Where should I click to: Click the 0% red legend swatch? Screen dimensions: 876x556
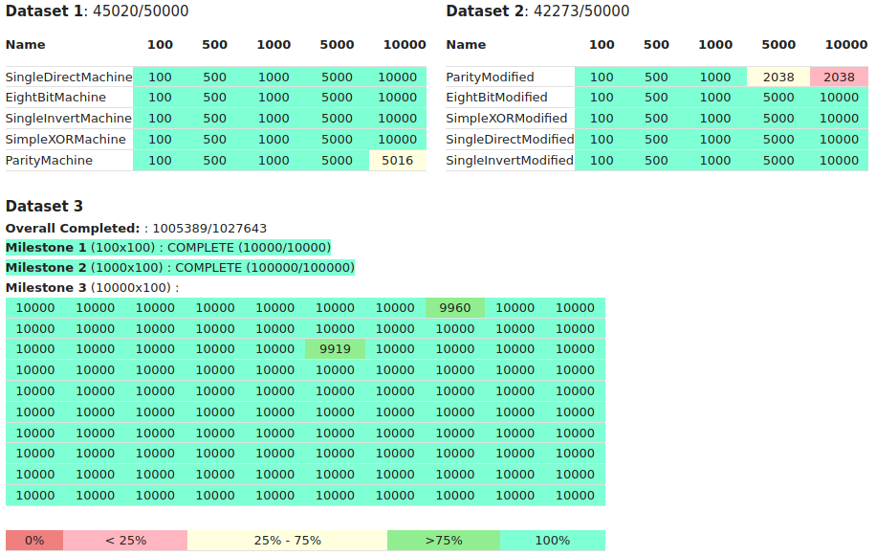tap(34, 541)
